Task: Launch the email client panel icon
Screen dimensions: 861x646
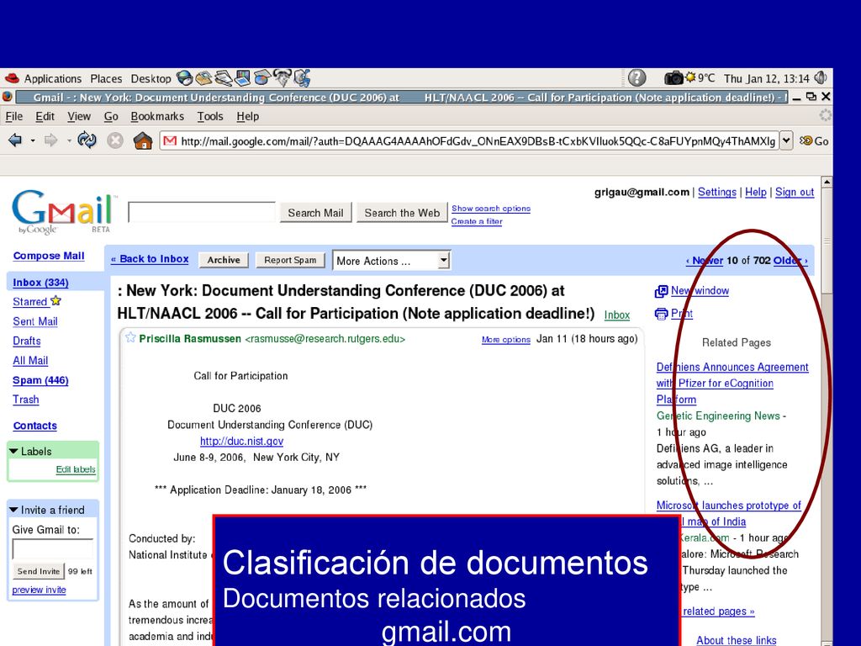Action: coord(203,78)
